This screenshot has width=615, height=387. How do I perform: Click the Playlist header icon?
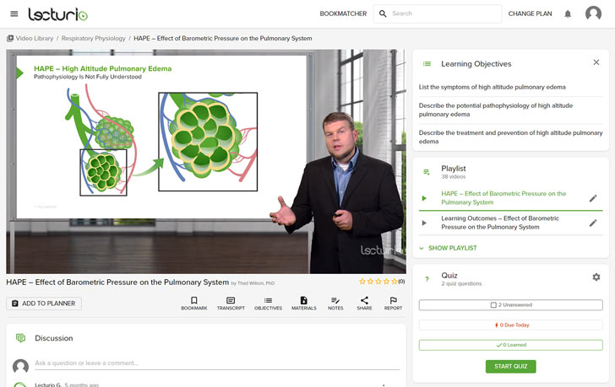coord(427,172)
